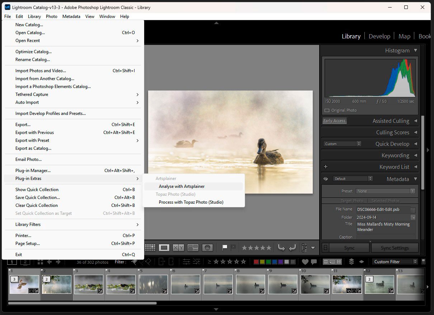Select Survey view mode

(x=193, y=247)
